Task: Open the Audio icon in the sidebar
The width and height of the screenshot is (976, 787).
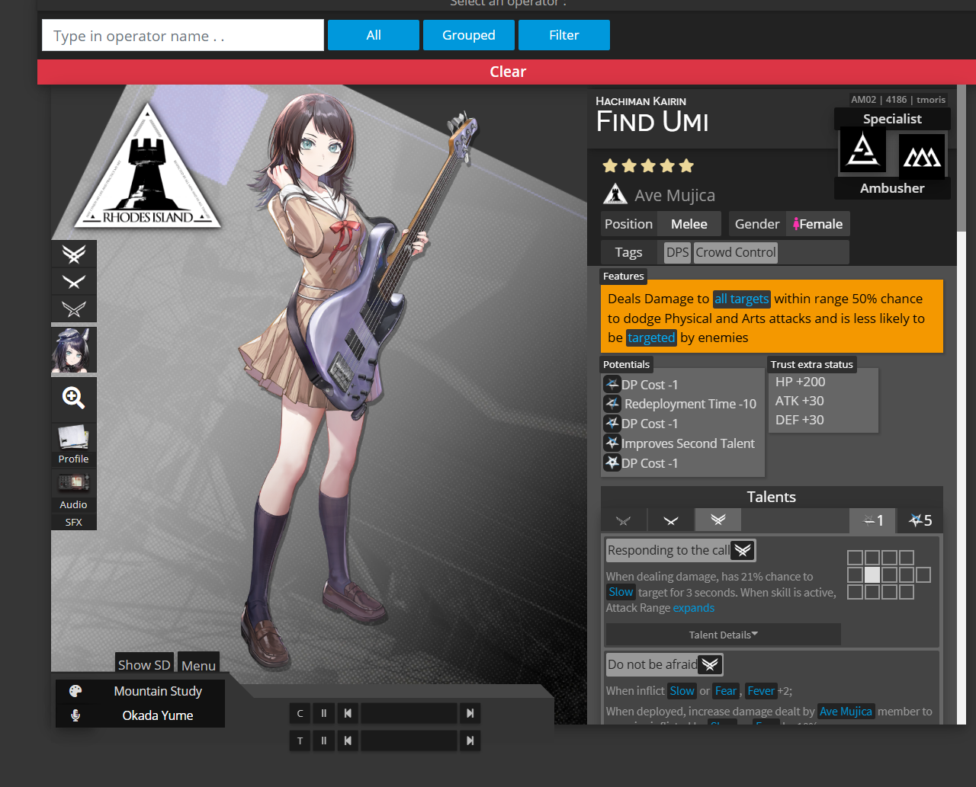Action: [x=74, y=491]
